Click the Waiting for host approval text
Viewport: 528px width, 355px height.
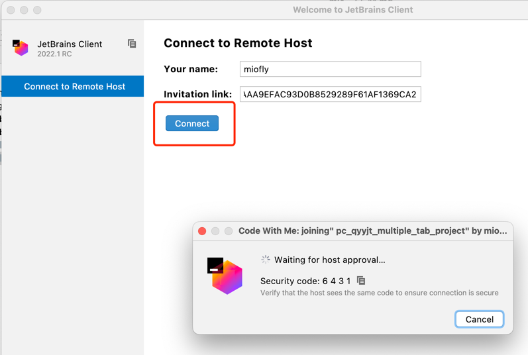pyautogui.click(x=330, y=260)
